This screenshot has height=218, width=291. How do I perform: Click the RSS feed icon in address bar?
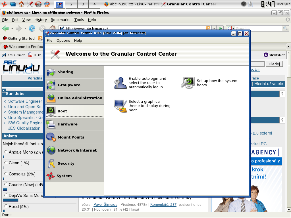pyautogui.click(x=208, y=28)
